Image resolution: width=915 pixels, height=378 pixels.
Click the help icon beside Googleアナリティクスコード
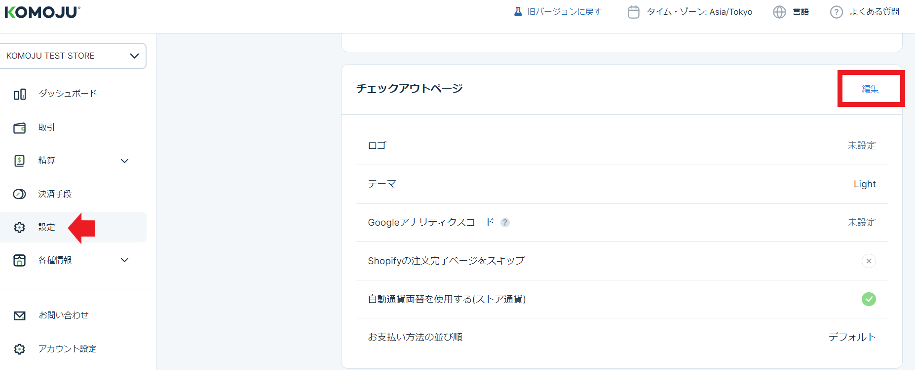[505, 223]
